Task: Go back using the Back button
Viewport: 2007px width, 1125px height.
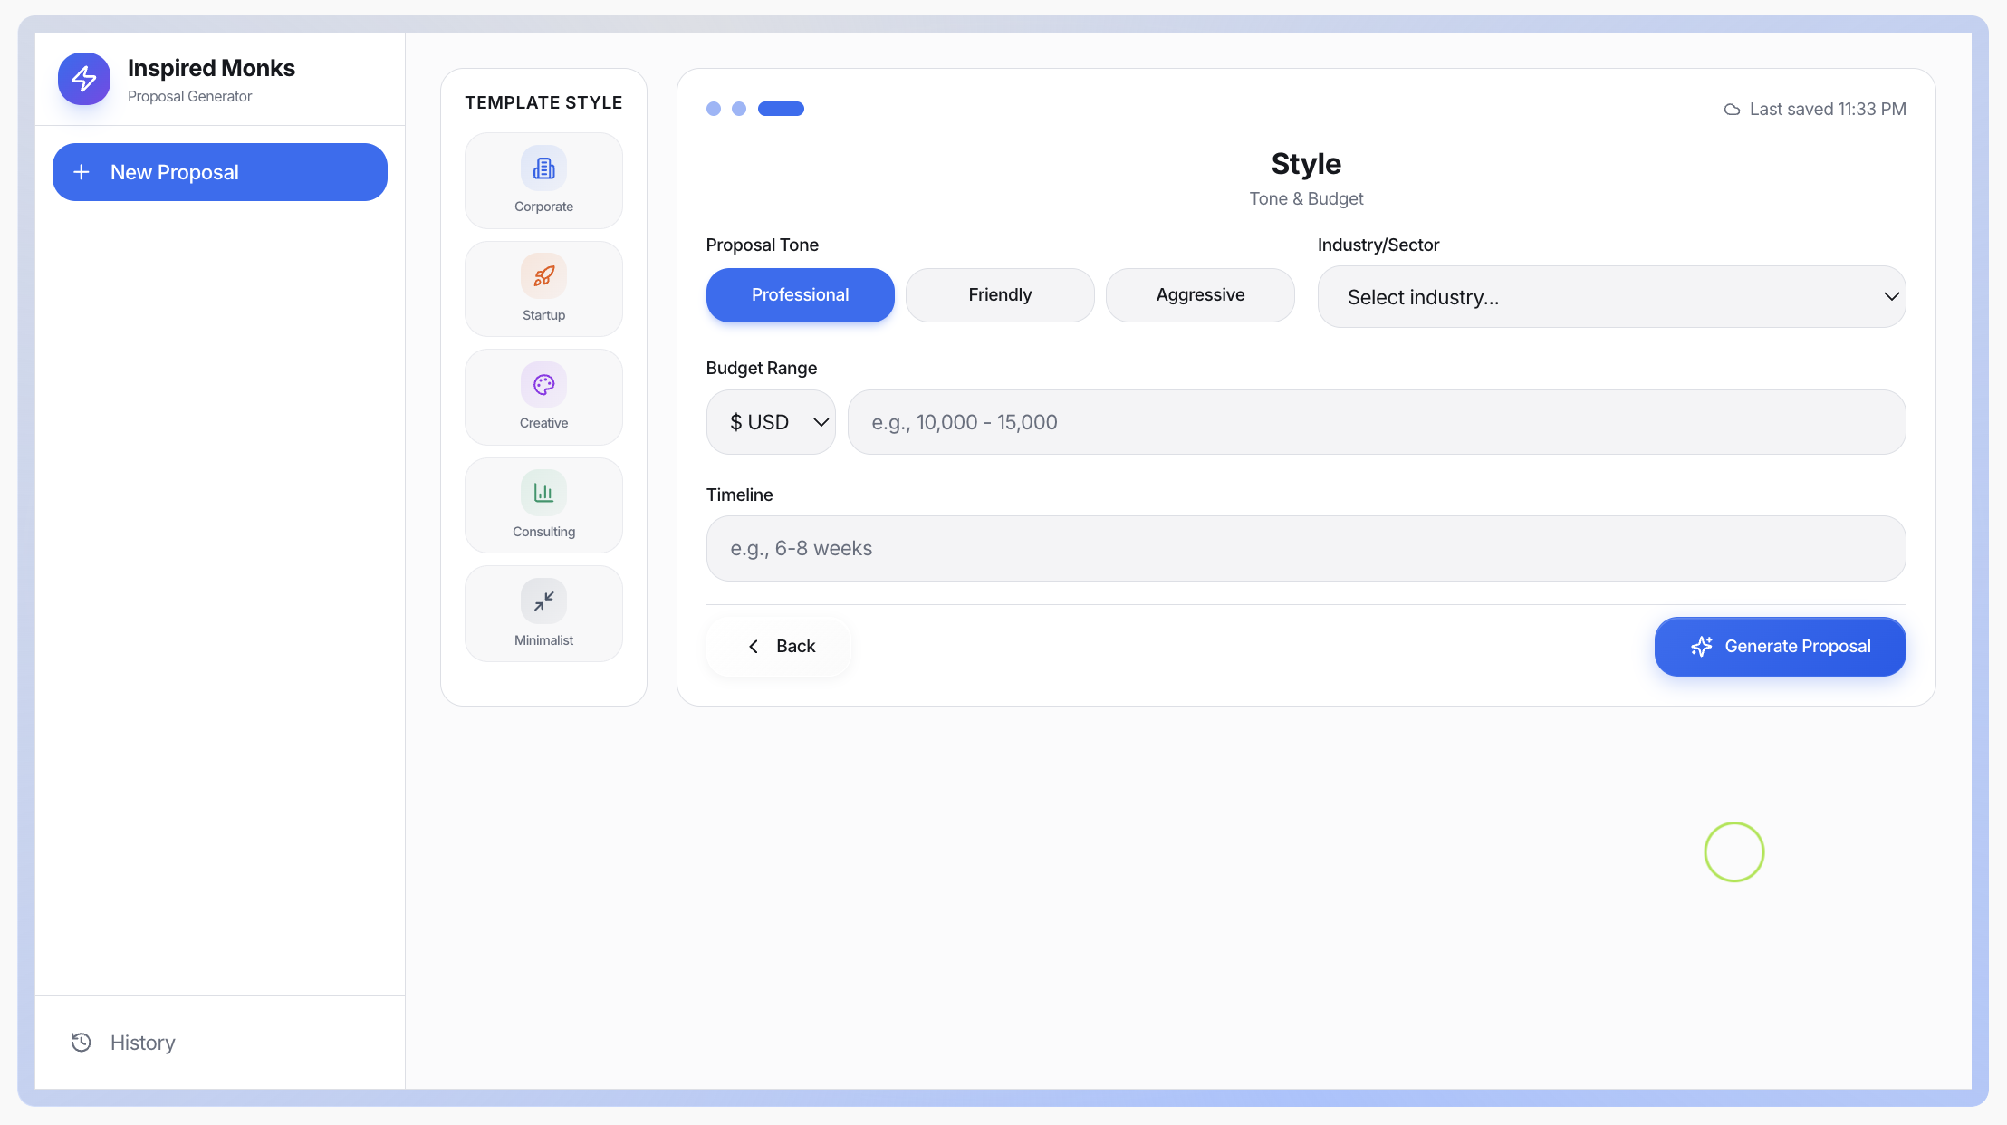Action: [x=782, y=646]
